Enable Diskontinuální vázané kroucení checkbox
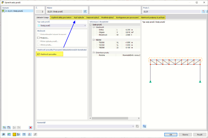 click(x=38, y=34)
